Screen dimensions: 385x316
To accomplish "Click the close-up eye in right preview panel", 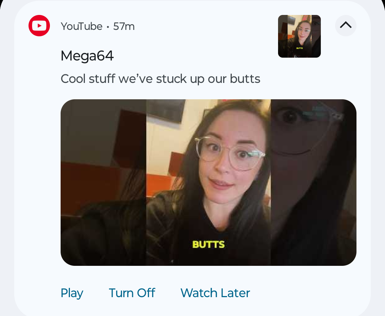I will (291, 116).
